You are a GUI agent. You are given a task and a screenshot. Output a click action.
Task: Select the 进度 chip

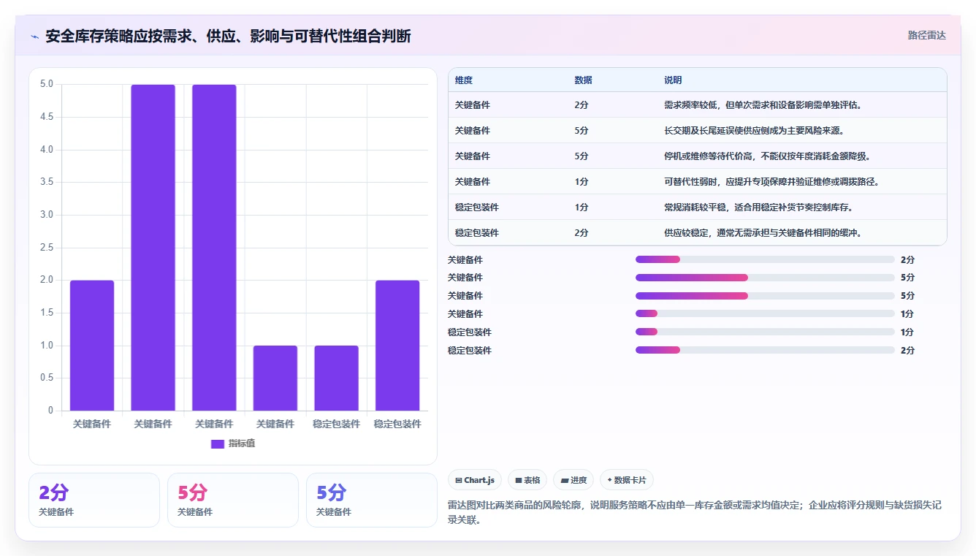tap(573, 480)
